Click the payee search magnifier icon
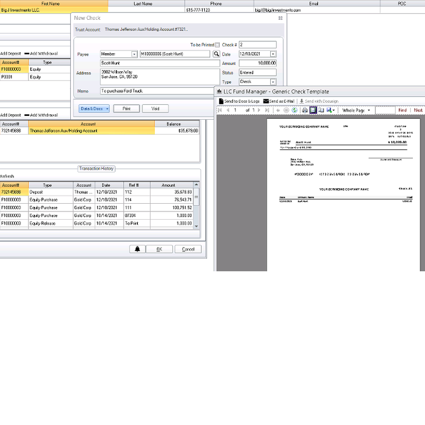The image size is (425, 425). [x=216, y=54]
